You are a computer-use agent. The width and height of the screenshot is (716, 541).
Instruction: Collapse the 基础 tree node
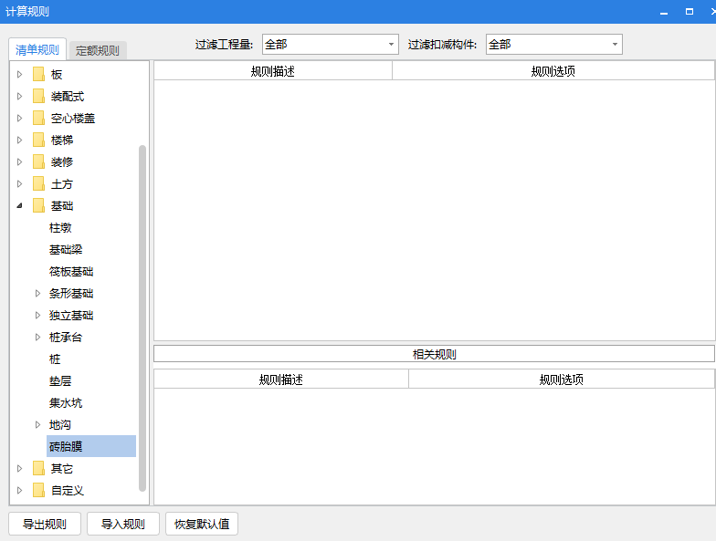(x=20, y=206)
